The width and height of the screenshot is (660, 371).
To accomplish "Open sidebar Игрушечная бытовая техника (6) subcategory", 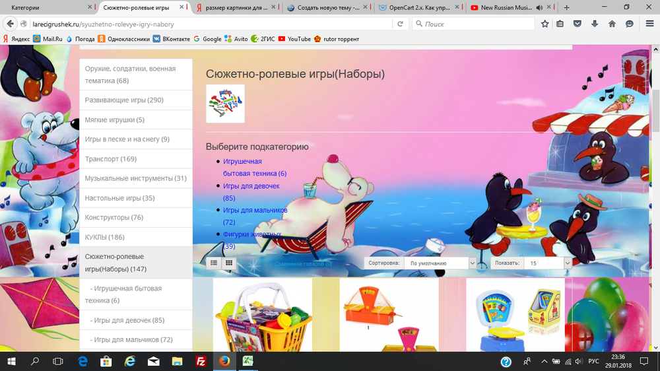I will 136,294.
